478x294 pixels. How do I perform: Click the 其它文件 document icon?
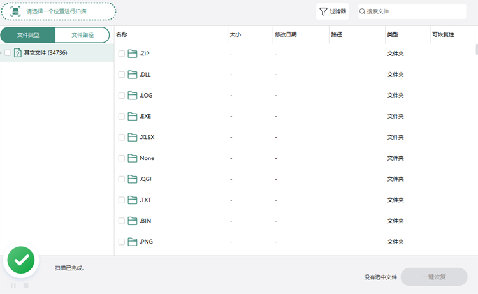point(18,53)
